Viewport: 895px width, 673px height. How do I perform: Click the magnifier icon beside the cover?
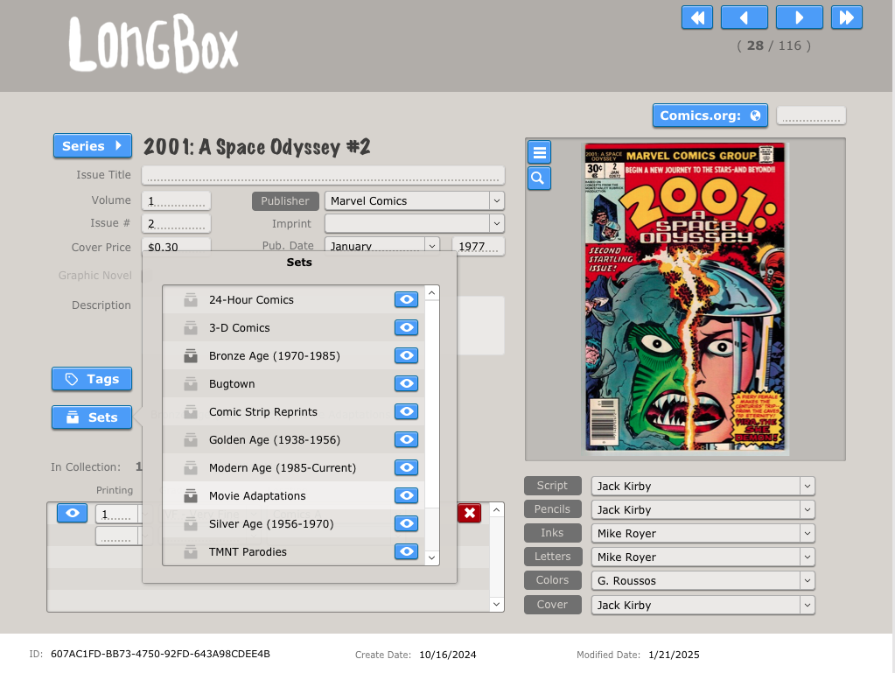pos(540,179)
